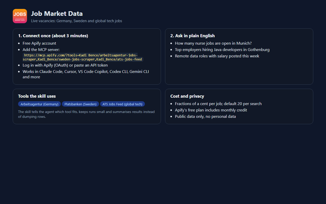Click the ATS Jobs Feed (global tech) tag
326x204 pixels.
(x=123, y=104)
